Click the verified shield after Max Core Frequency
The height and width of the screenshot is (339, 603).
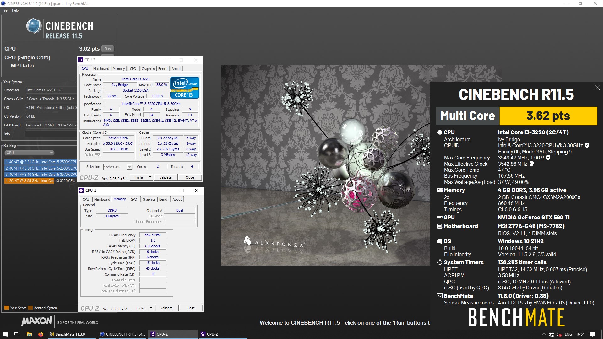tap(548, 158)
